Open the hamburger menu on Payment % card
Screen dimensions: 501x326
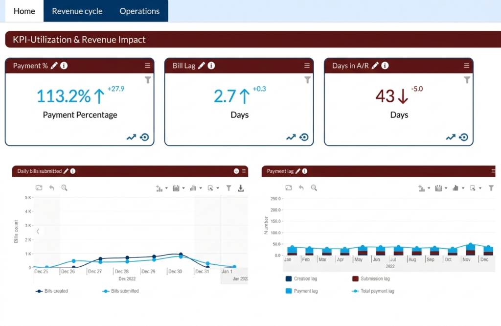pos(147,66)
